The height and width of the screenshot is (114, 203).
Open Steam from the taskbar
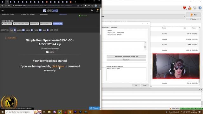(x=60, y=112)
